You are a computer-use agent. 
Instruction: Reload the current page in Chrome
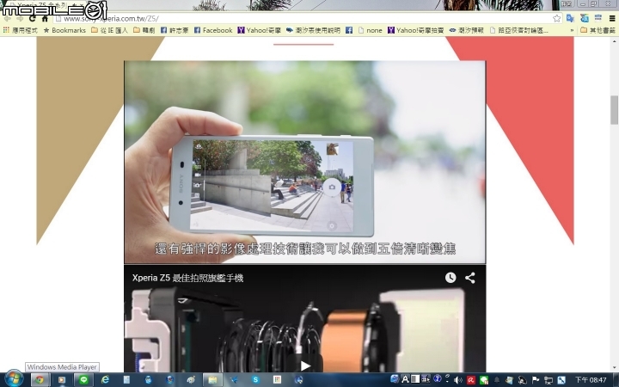33,18
